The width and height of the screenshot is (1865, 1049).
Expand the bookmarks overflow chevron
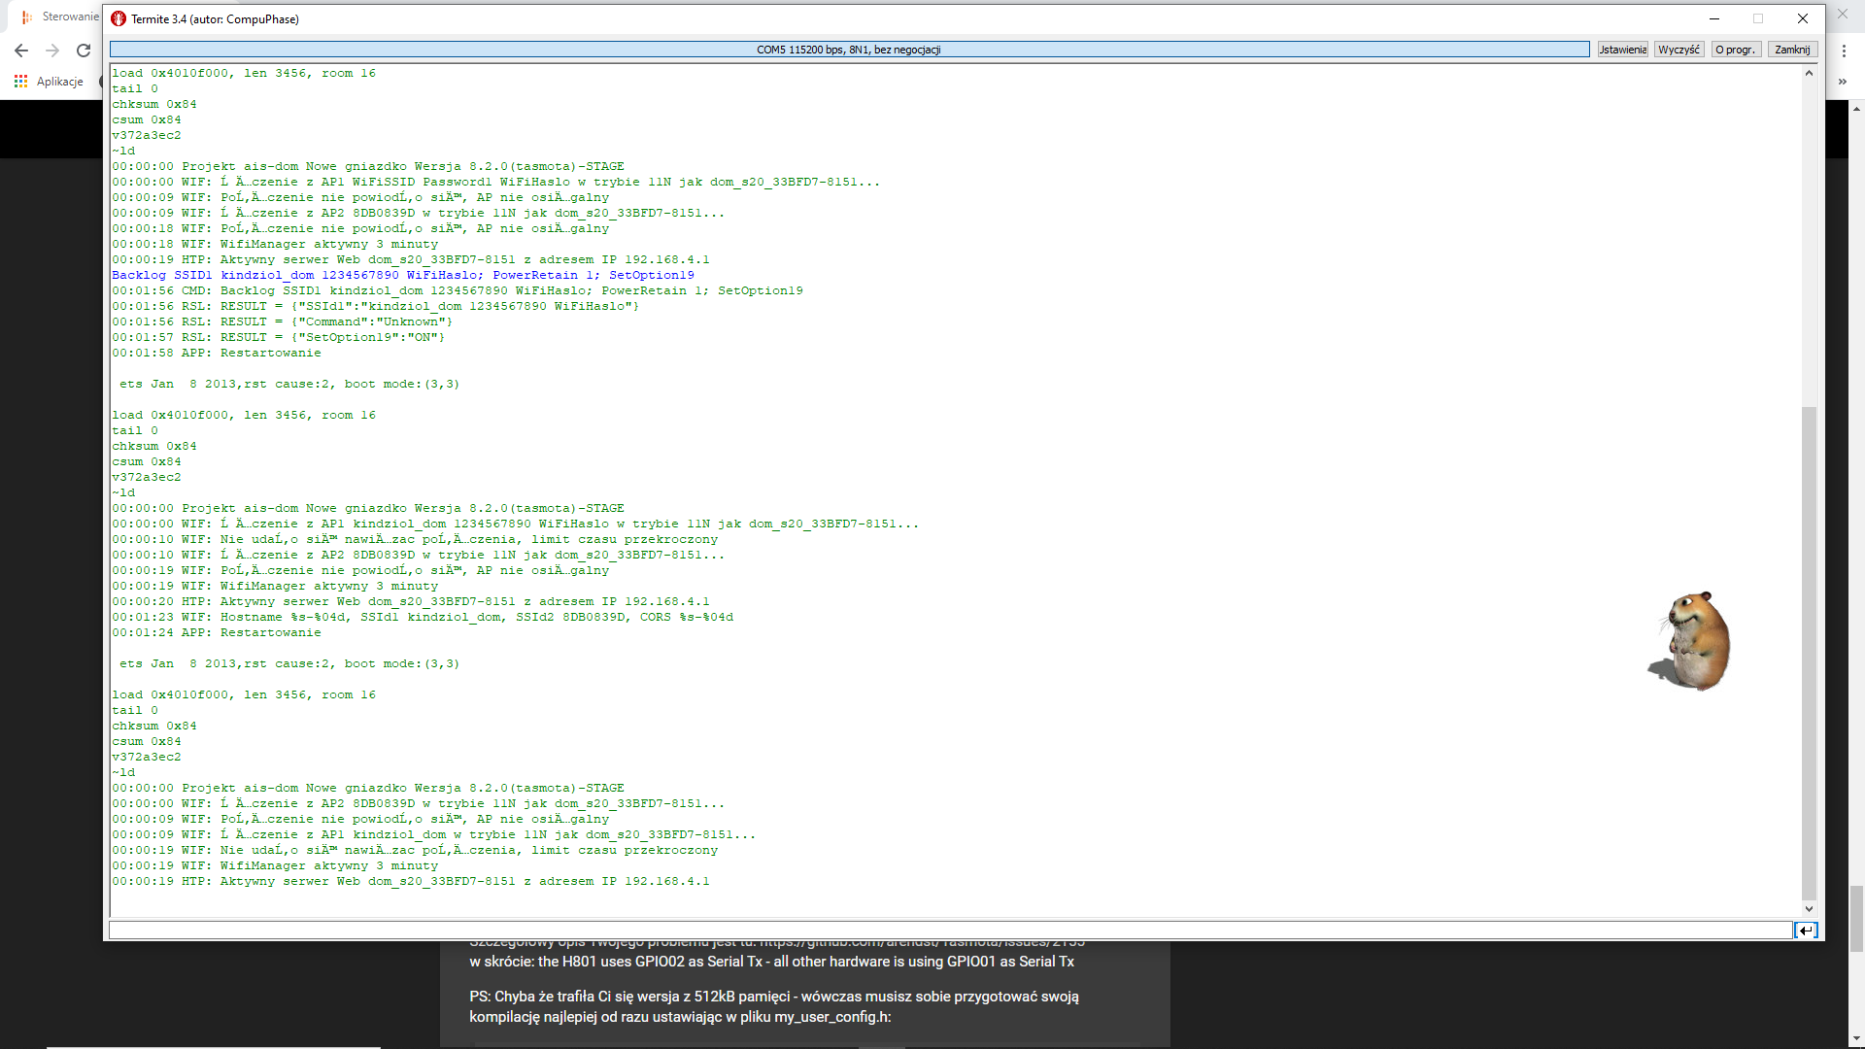click(1842, 82)
